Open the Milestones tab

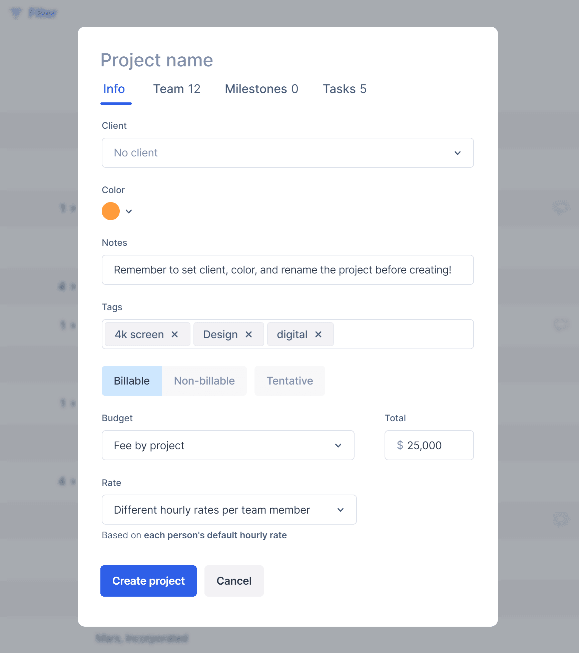pyautogui.click(x=261, y=89)
